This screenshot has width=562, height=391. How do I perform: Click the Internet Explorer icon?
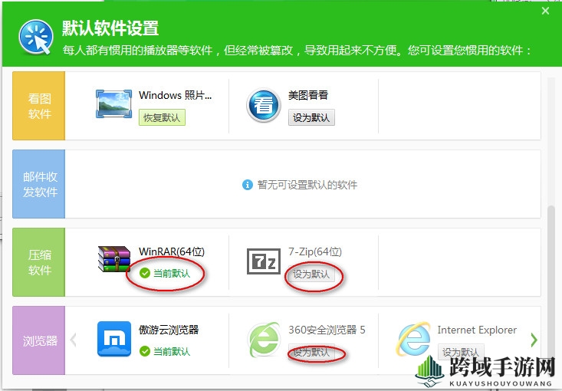point(413,339)
